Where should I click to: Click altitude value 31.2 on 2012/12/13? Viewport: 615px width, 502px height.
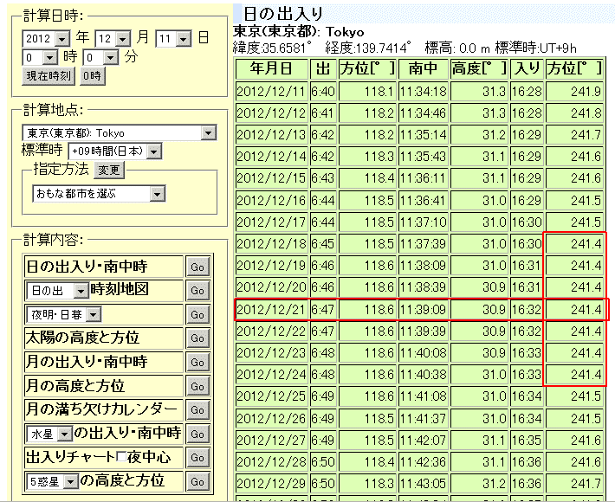[x=479, y=135]
